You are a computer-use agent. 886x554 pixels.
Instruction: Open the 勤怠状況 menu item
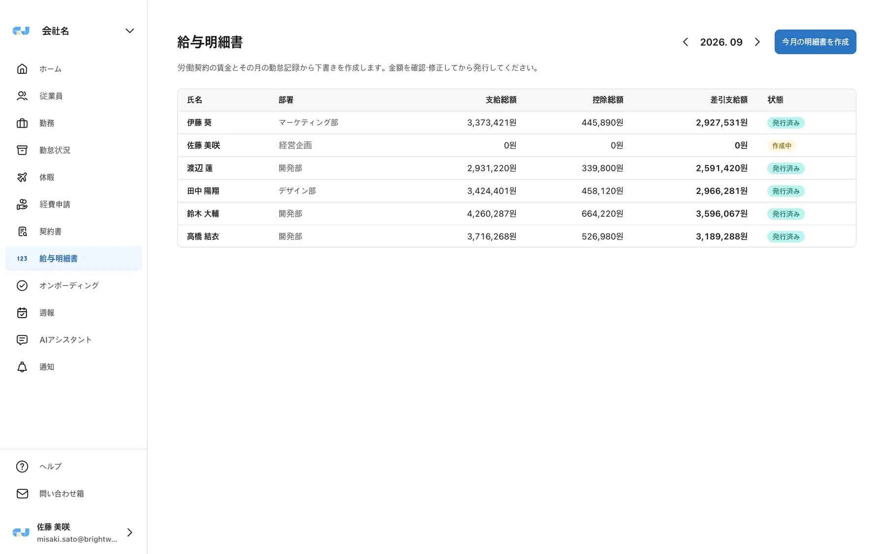[73, 150]
